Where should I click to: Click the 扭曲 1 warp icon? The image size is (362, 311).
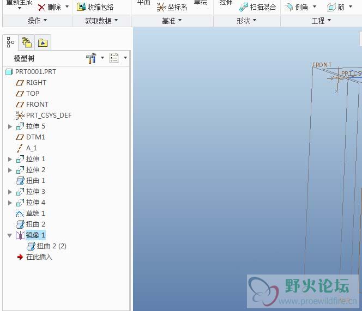coord(20,181)
